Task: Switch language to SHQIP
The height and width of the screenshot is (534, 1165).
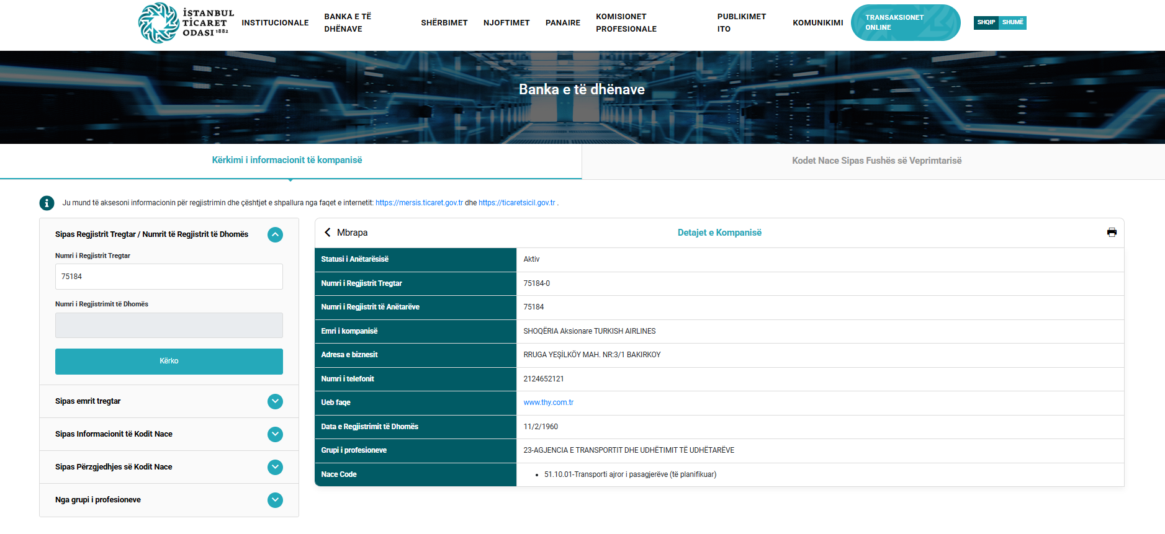Action: pos(986,23)
